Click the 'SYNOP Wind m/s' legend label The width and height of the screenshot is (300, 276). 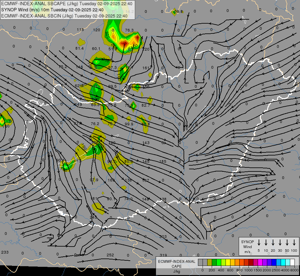(x=247, y=247)
